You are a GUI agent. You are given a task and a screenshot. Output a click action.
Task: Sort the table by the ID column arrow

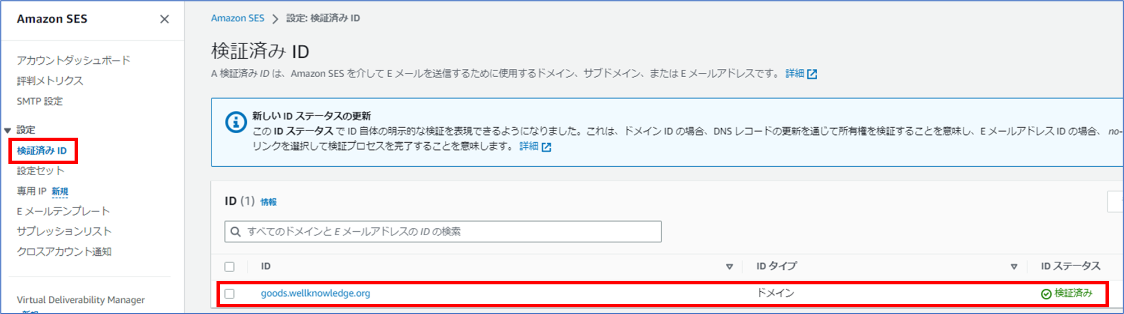coord(729,266)
